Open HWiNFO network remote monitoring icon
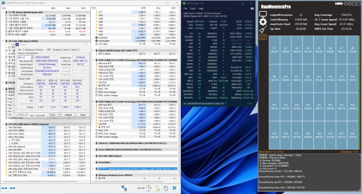The height and width of the screenshot is (194, 362). click(x=124, y=188)
